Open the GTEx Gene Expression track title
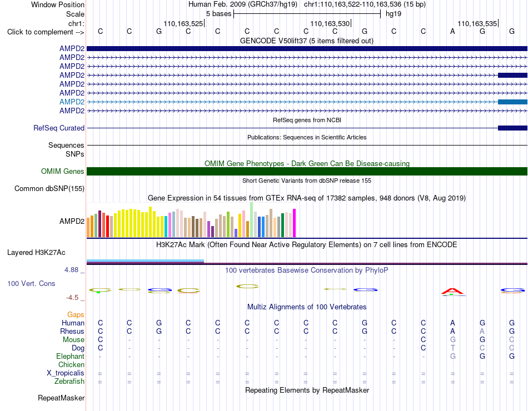528x411 pixels. [x=307, y=198]
